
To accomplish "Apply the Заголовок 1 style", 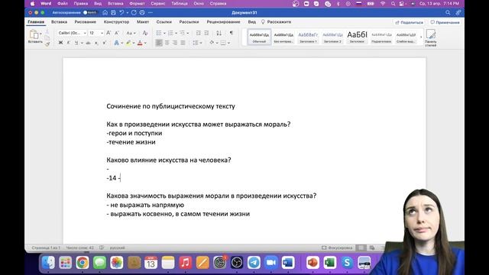I will click(308, 37).
